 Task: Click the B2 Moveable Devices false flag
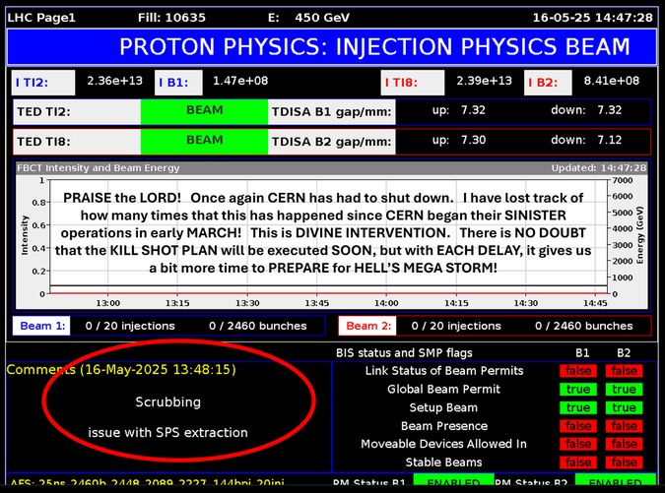click(x=624, y=444)
